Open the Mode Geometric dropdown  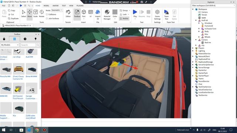point(57,10)
